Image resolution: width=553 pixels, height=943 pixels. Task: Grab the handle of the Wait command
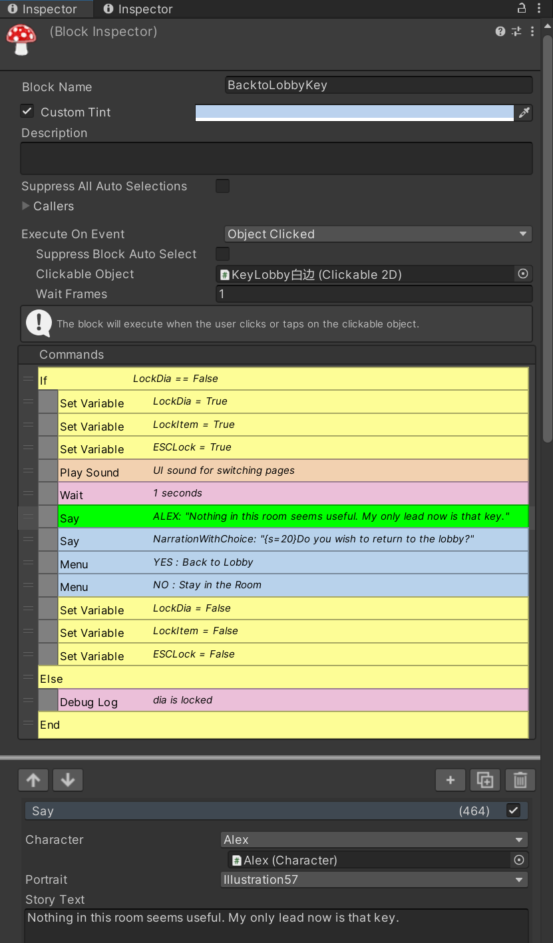28,493
